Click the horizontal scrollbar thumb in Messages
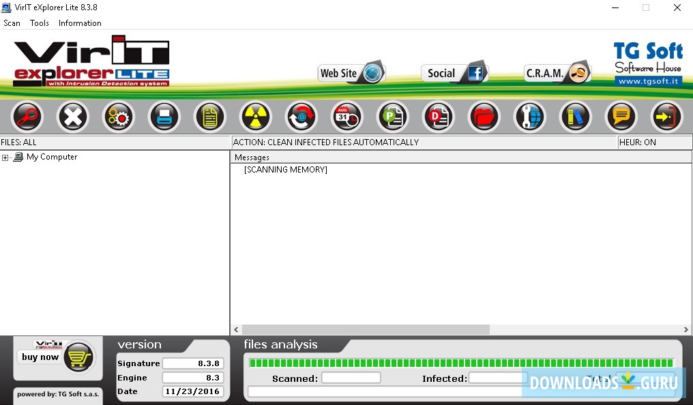 pyautogui.click(x=366, y=329)
